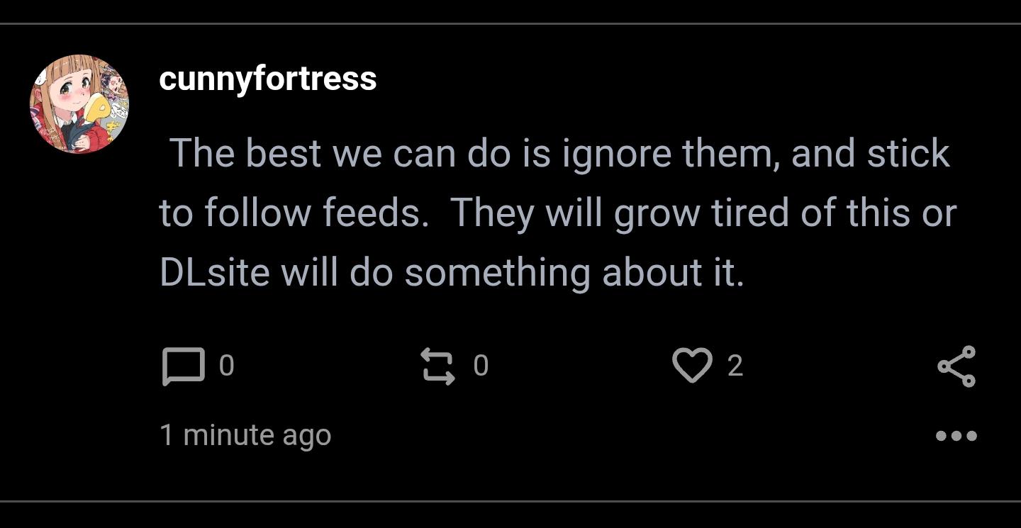Visit the profile by clicking the bold username
The image size is (1021, 528).
tap(267, 78)
